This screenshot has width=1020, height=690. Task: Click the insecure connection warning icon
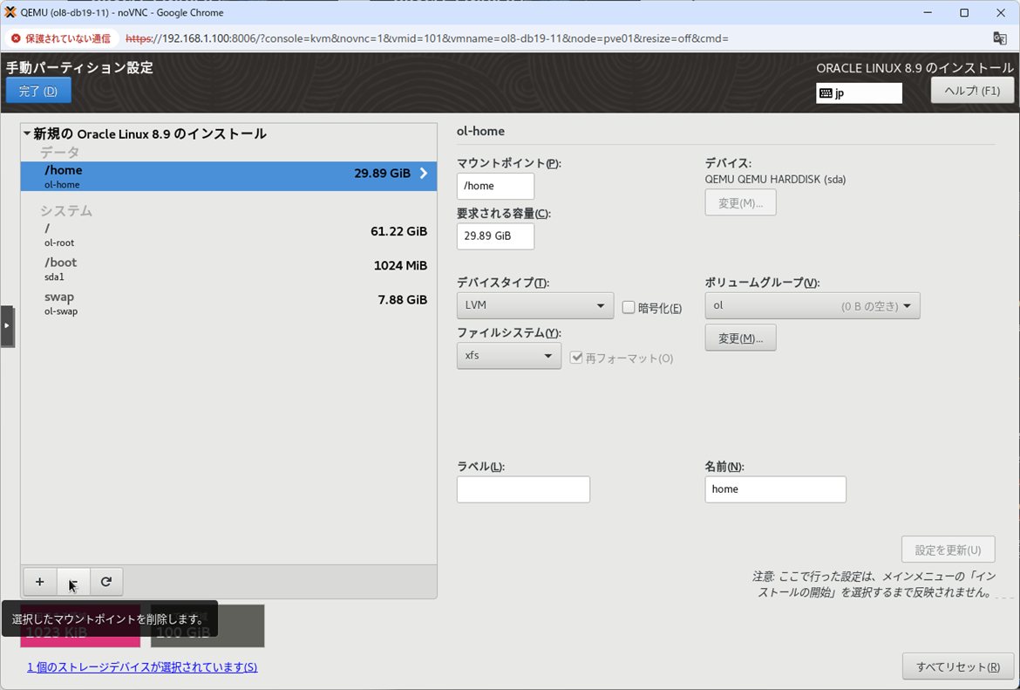(17, 38)
